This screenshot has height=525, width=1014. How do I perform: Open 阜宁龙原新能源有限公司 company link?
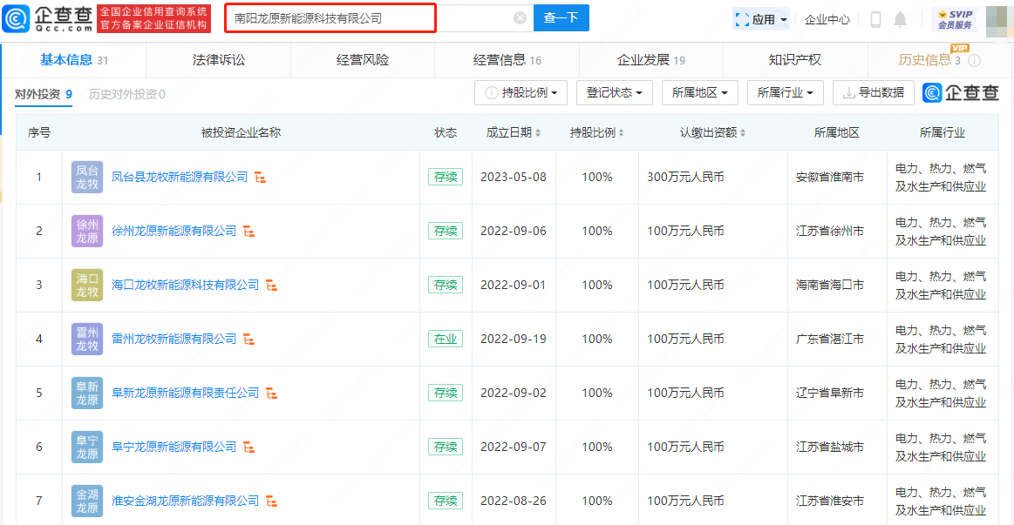point(174,447)
